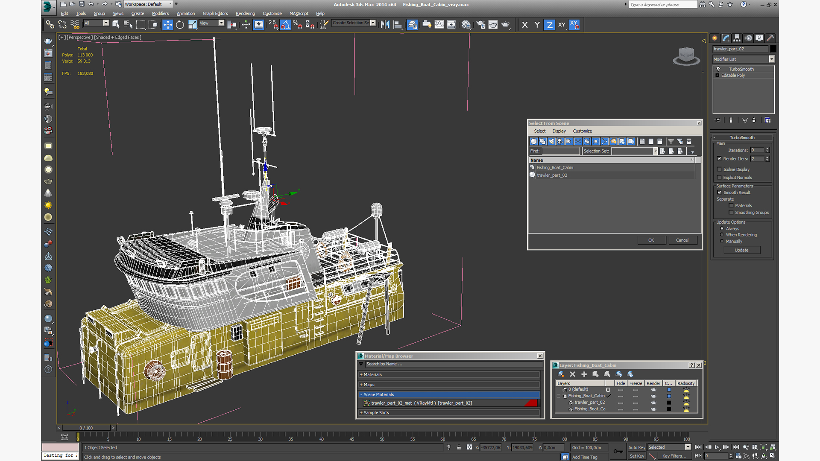Select the When Rendering update option

[x=722, y=235]
